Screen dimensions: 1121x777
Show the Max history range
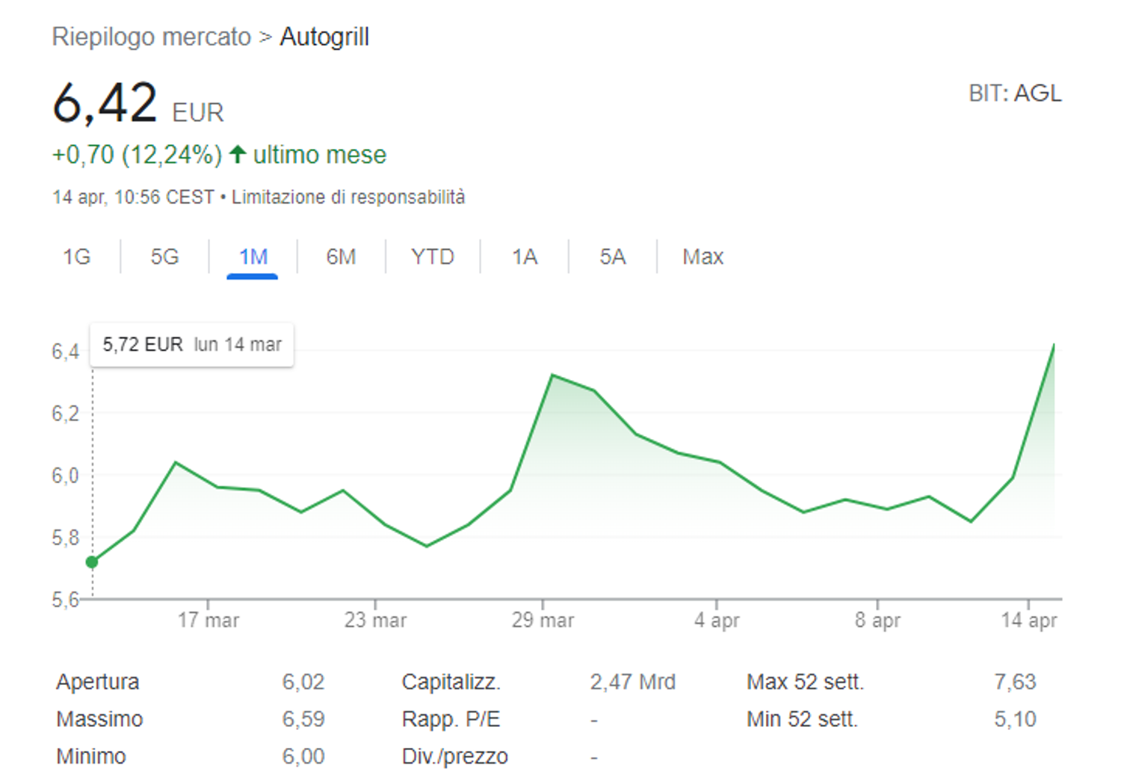[702, 257]
